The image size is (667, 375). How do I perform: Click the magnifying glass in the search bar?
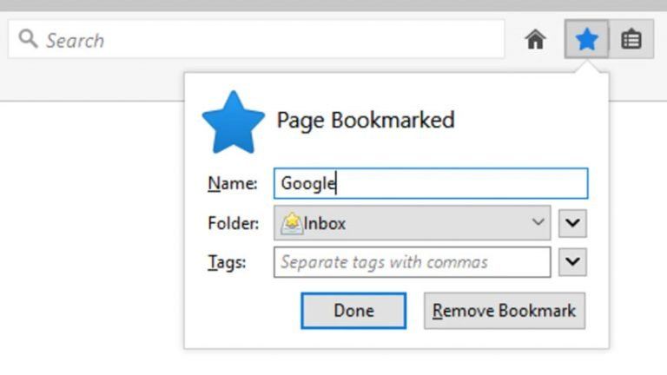coord(29,39)
